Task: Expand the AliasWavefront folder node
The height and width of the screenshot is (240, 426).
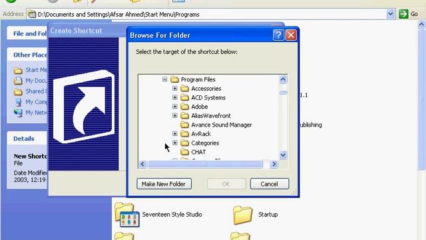Action: pos(174,115)
